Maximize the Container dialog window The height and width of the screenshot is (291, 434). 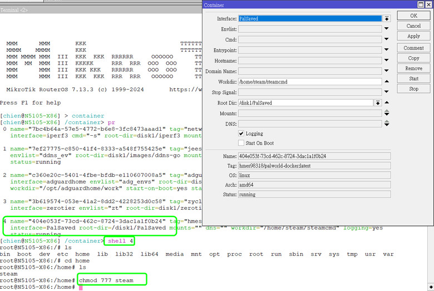[x=421, y=4]
